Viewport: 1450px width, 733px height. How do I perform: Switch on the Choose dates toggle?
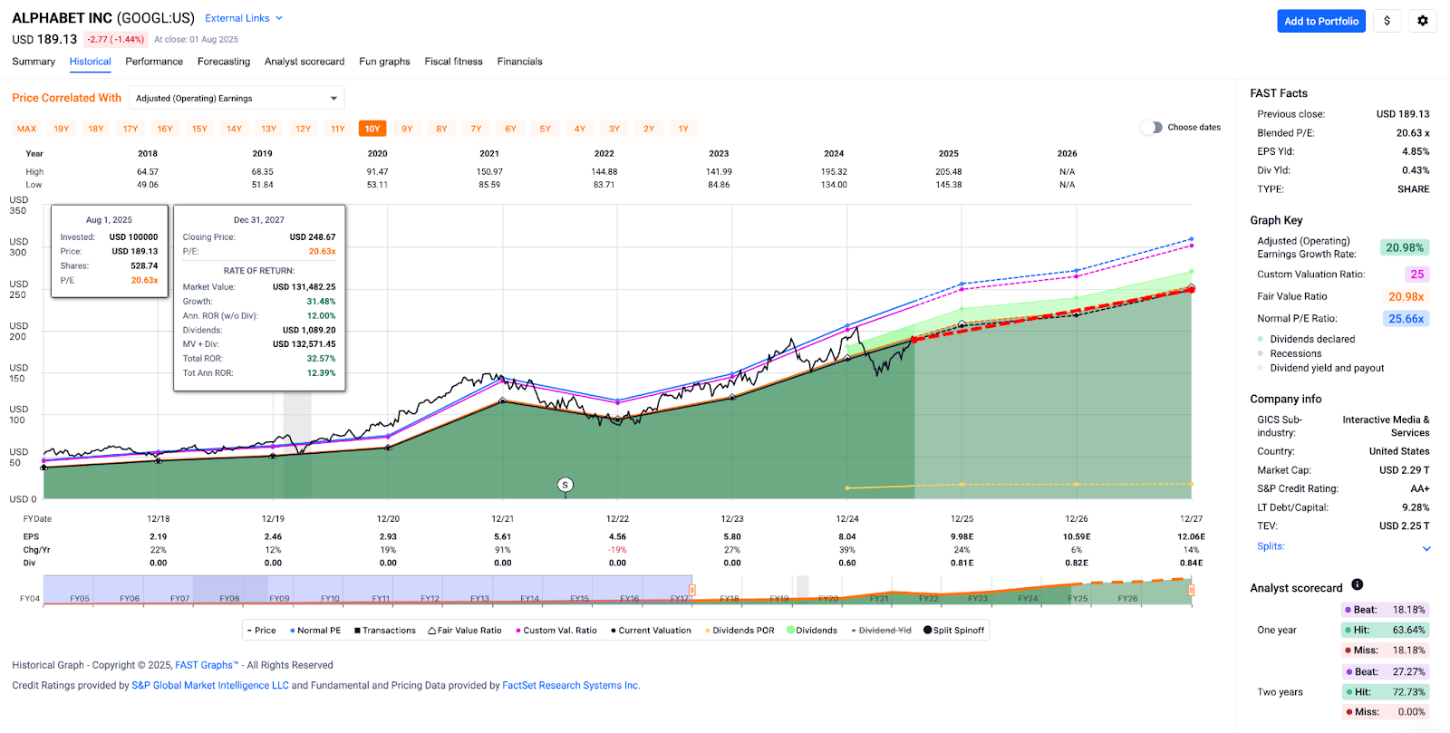click(1151, 128)
